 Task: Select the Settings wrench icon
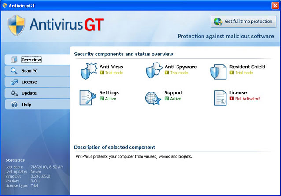pos(88,98)
